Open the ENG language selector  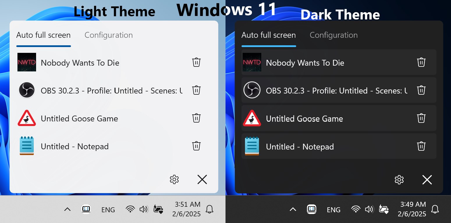pyautogui.click(x=108, y=209)
